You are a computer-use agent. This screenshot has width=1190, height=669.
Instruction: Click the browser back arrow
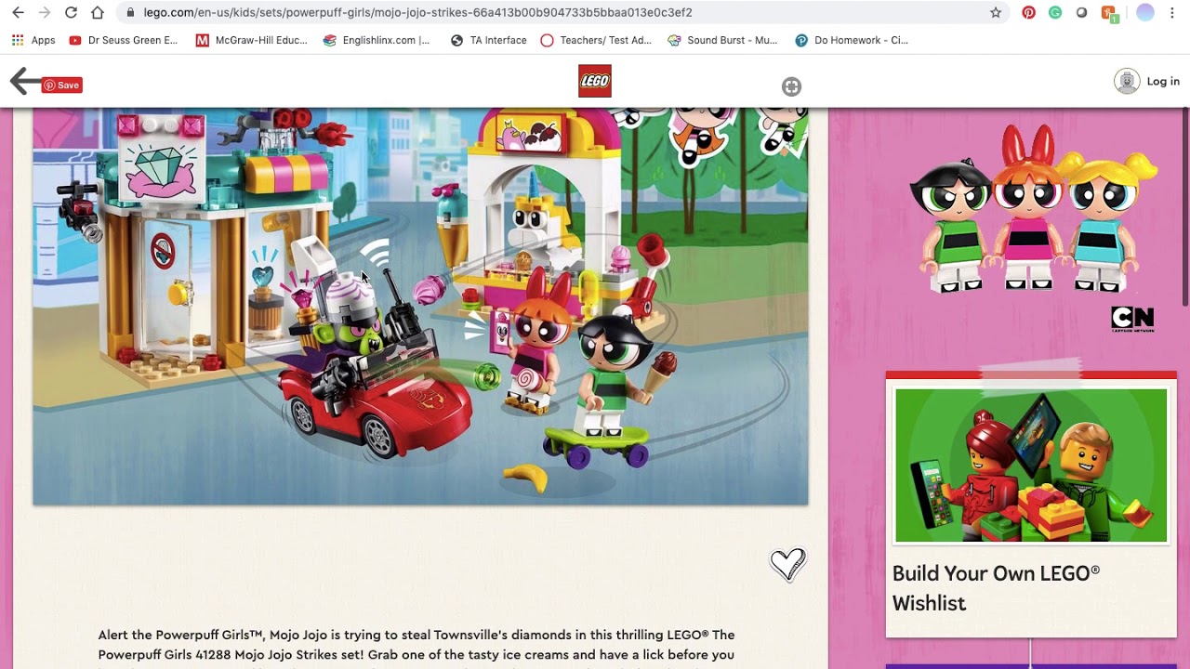tap(18, 13)
